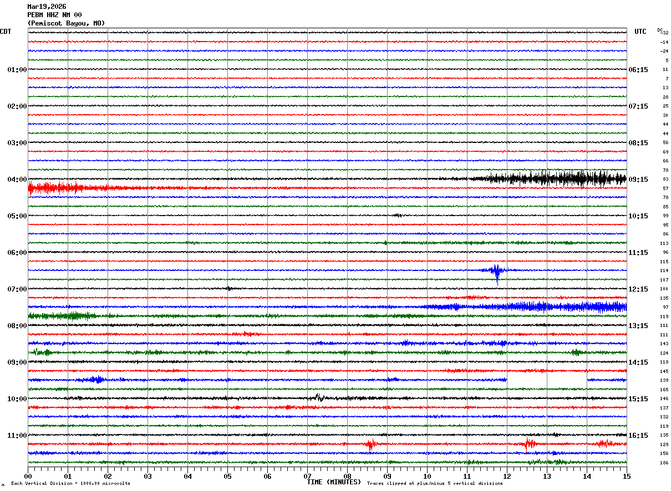Click the DC offset value 165
Screen dimensions: 671x491
pos(664,390)
